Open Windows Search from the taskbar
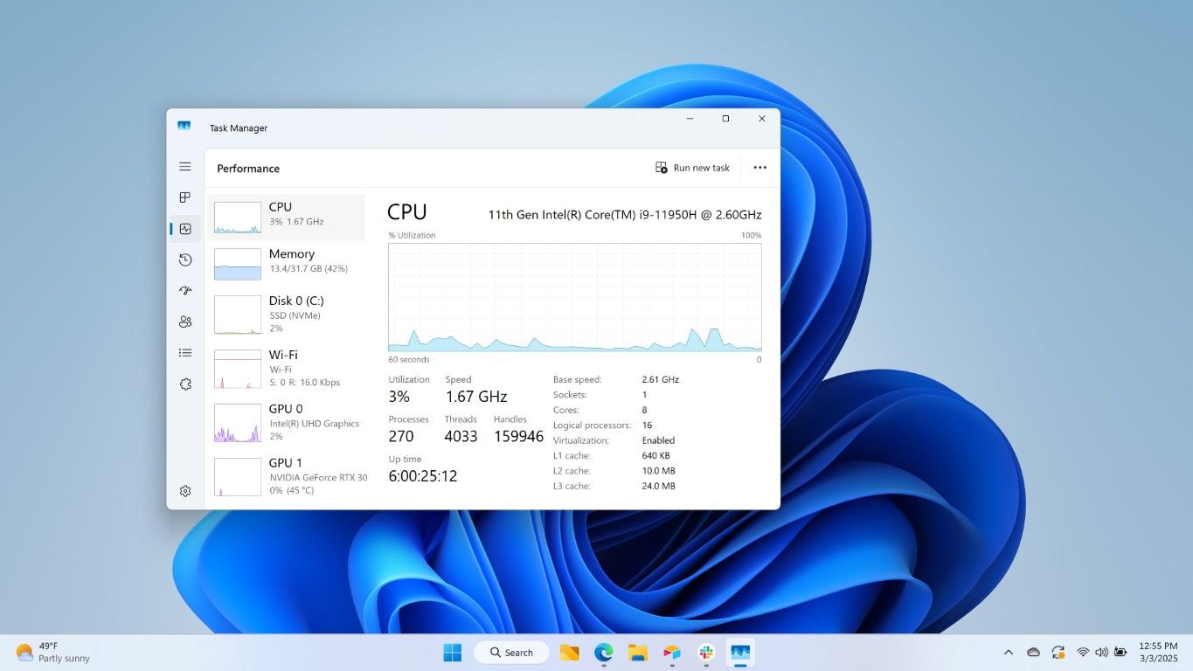 (x=511, y=652)
